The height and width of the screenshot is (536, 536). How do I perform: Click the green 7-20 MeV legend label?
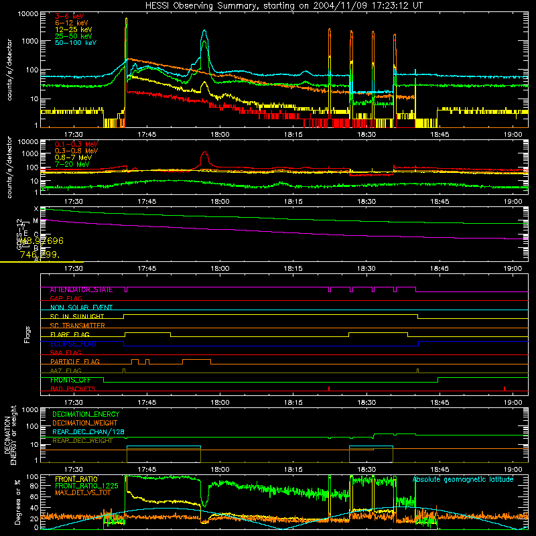click(72, 164)
